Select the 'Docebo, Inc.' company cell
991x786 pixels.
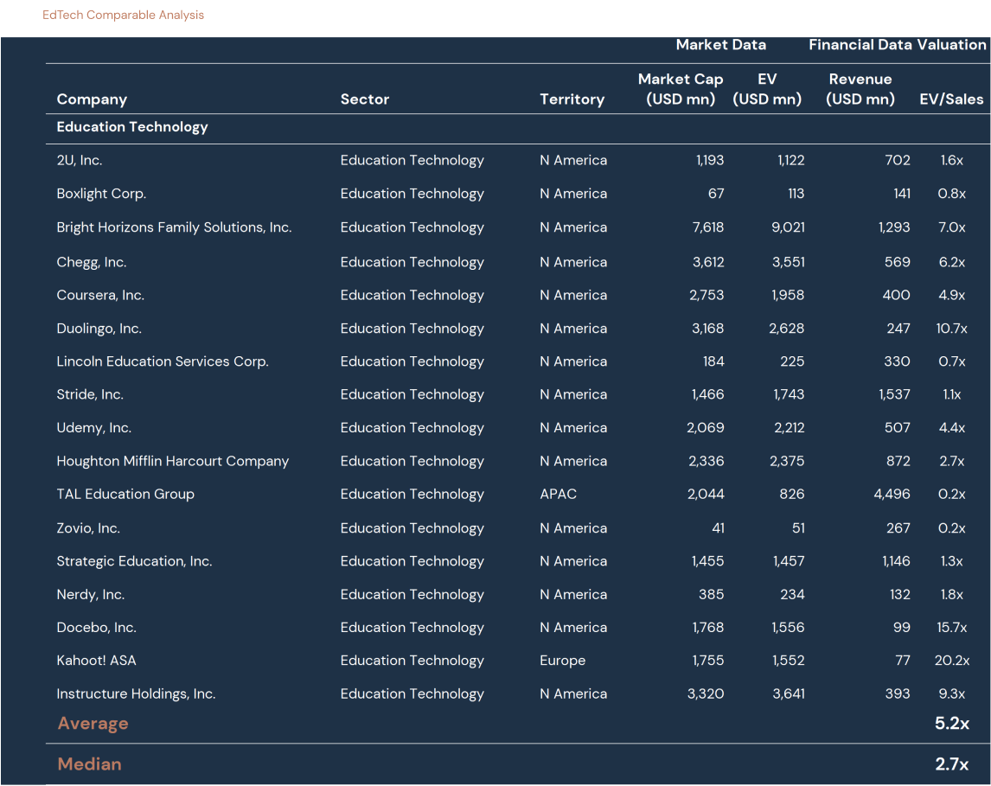97,628
